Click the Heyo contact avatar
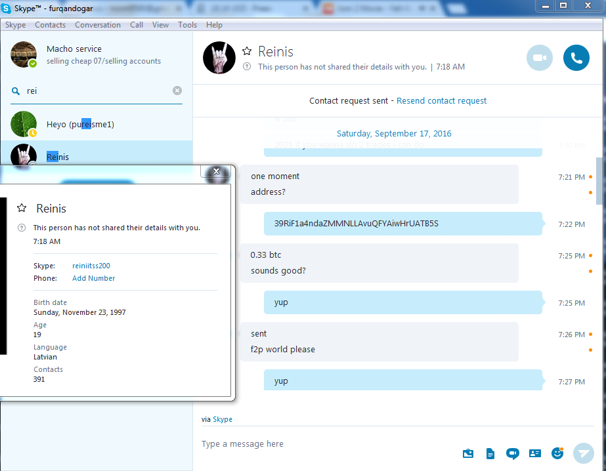Viewport: 606px width, 471px height. (24, 125)
